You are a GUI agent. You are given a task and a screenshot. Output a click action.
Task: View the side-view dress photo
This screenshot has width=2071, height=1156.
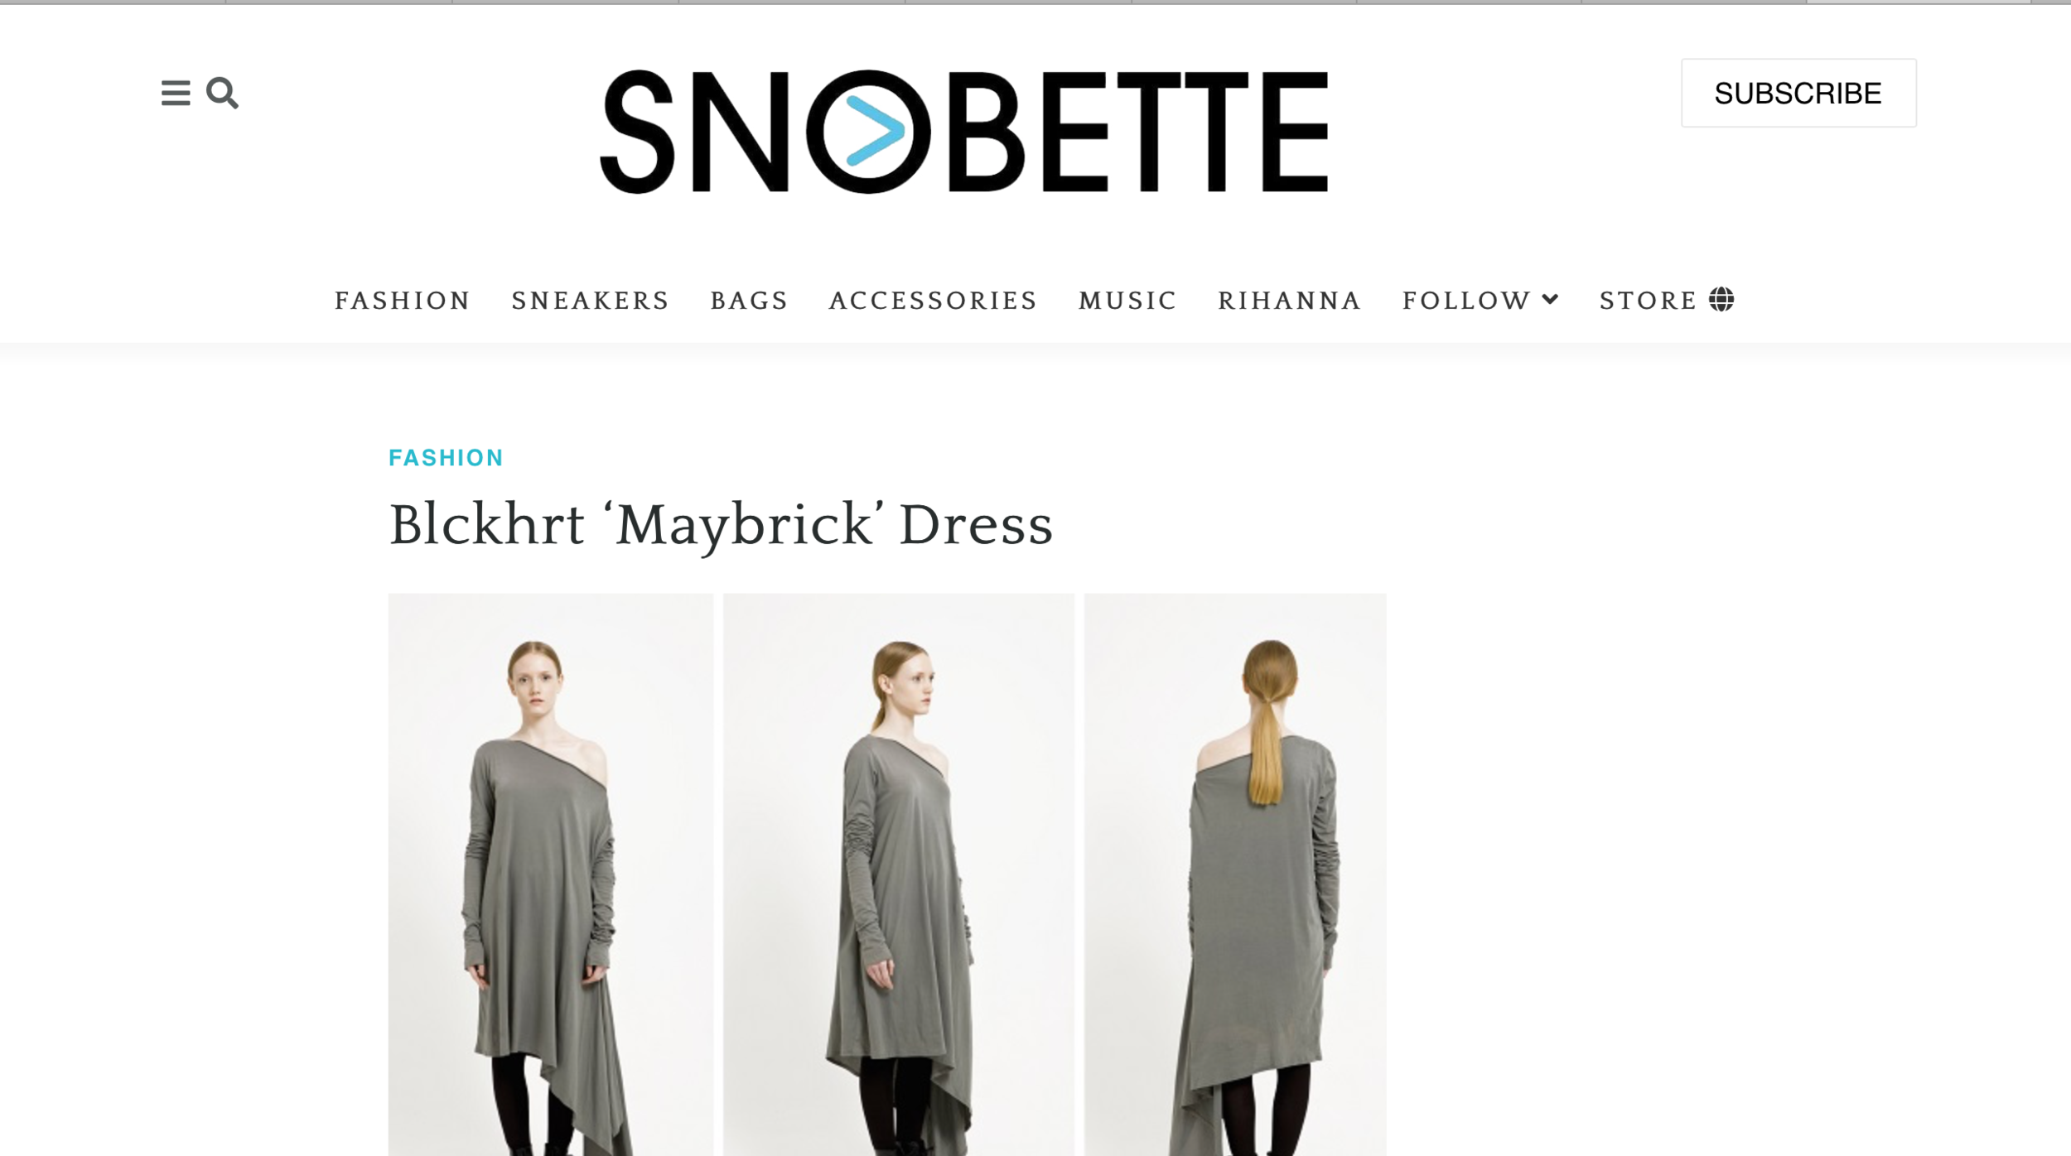pos(899,874)
